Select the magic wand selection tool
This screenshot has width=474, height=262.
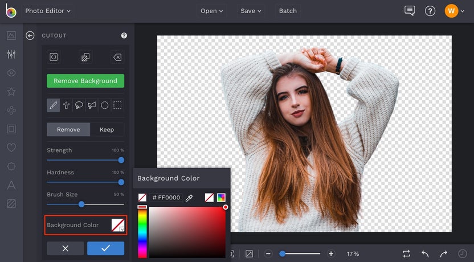click(66, 105)
